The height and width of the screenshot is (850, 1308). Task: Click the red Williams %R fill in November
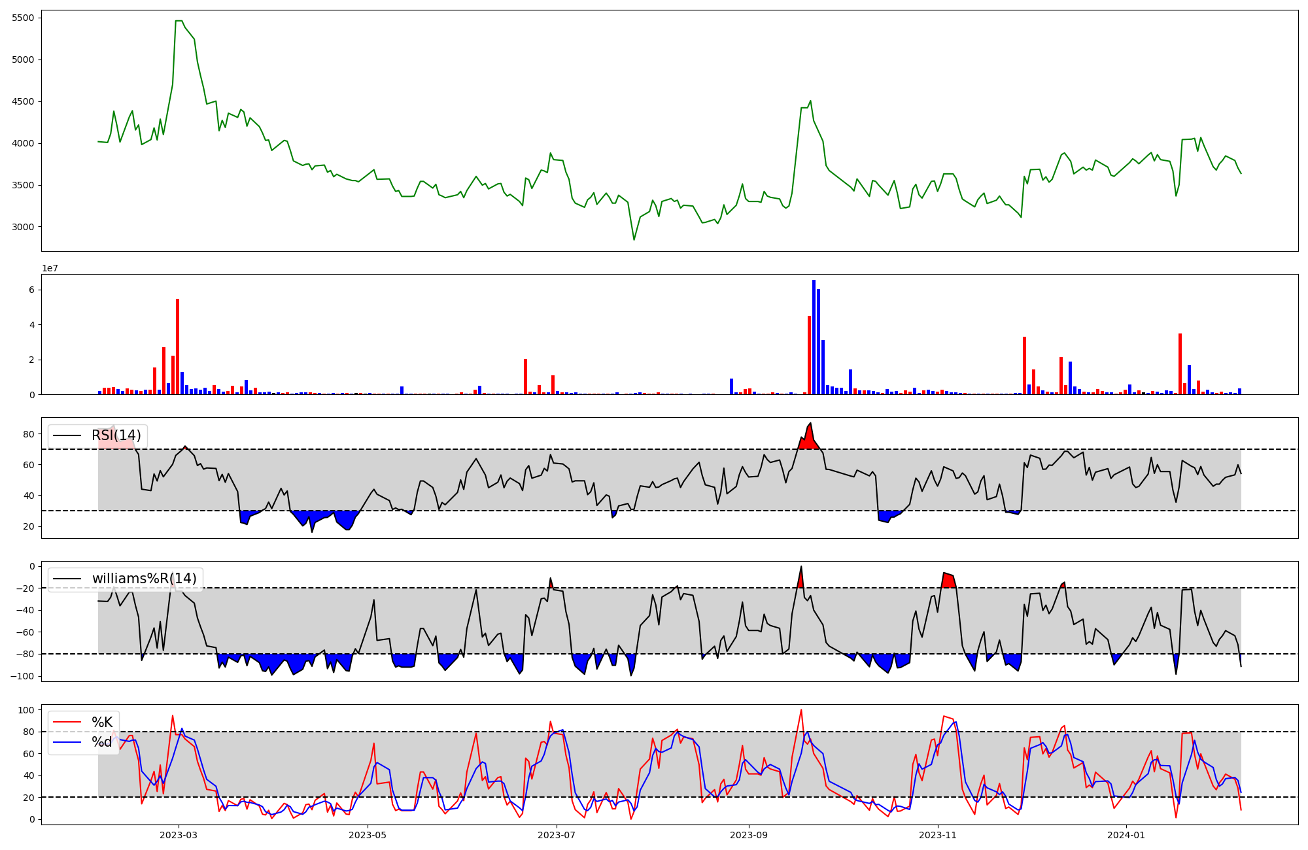pyautogui.click(x=948, y=580)
